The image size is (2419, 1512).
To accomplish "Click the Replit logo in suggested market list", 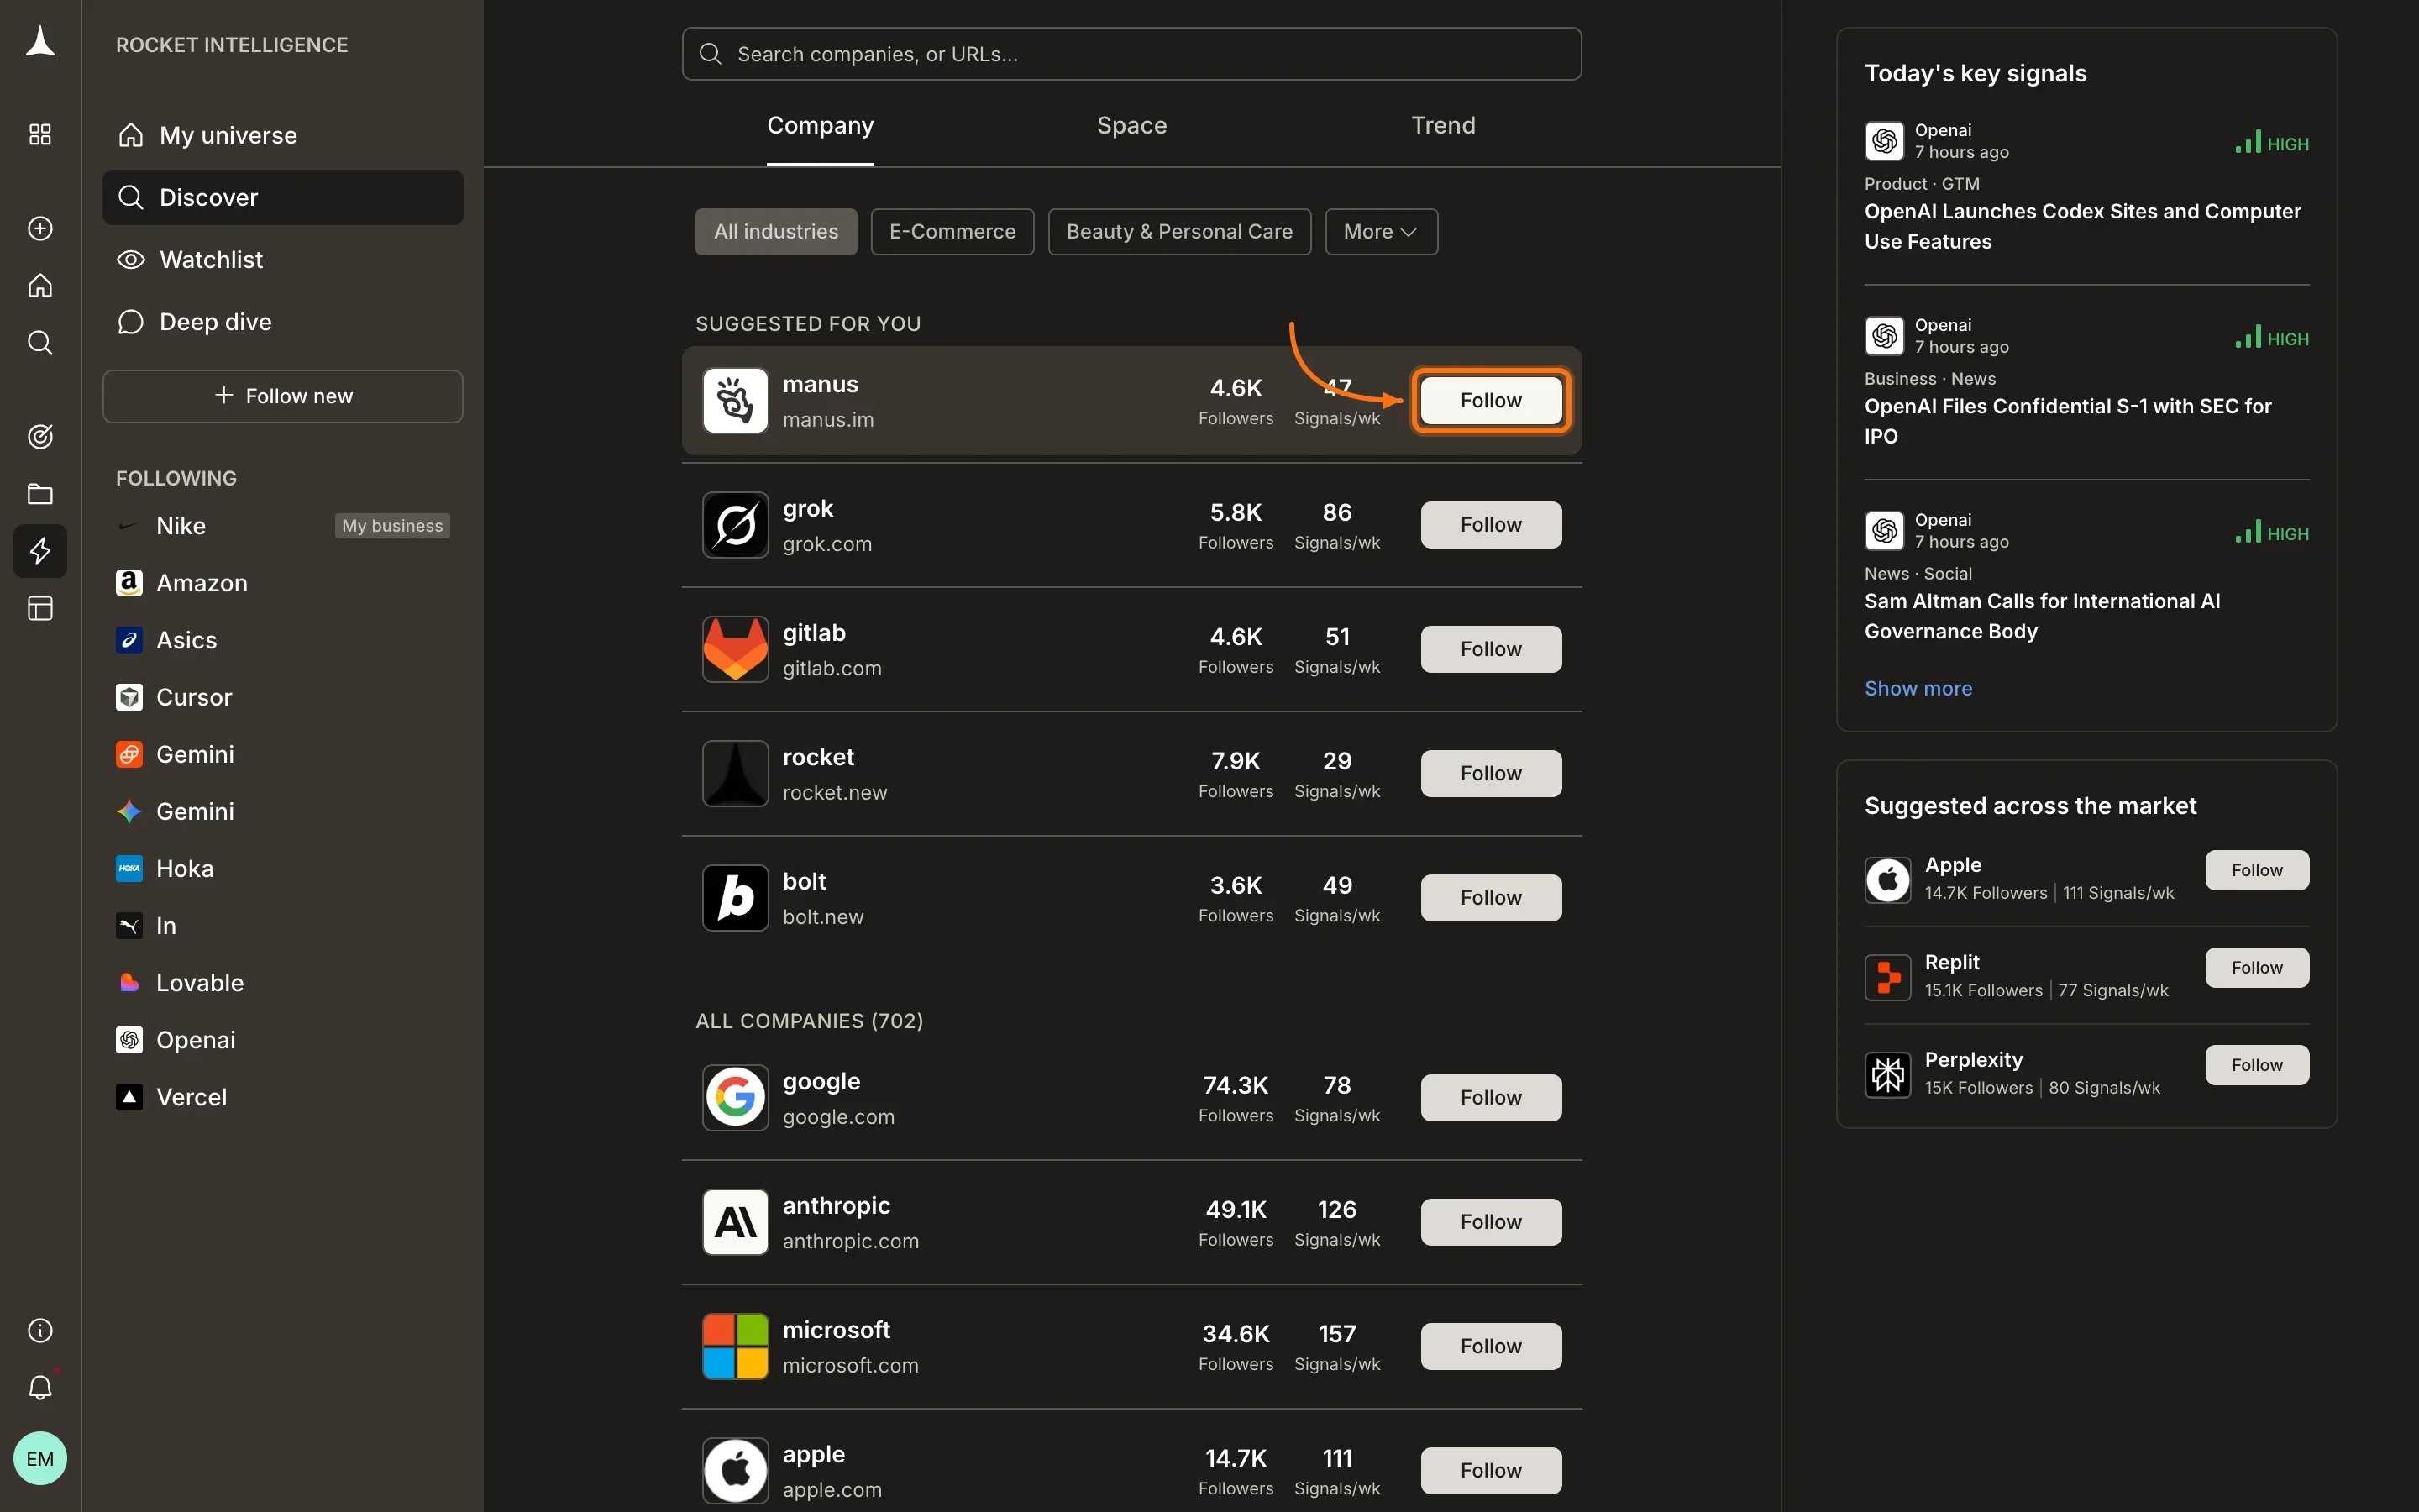I will point(1887,977).
